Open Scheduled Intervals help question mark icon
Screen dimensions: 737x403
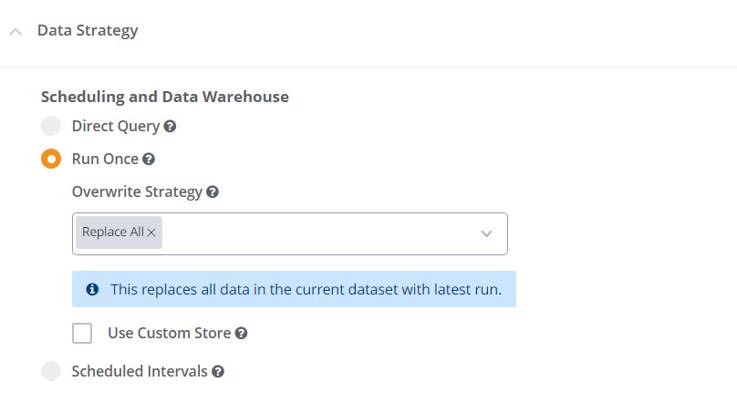218,372
